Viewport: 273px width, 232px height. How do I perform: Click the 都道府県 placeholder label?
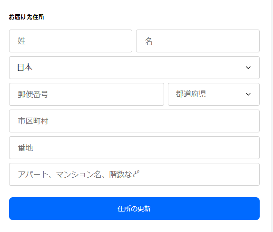pos(191,94)
